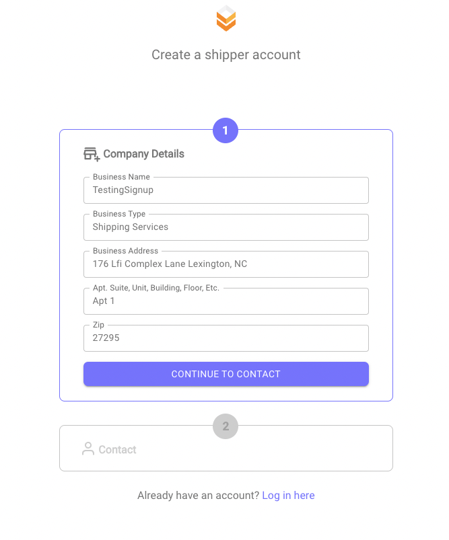The image size is (449, 540).
Task: Click the Contact person icon
Action: point(88,449)
